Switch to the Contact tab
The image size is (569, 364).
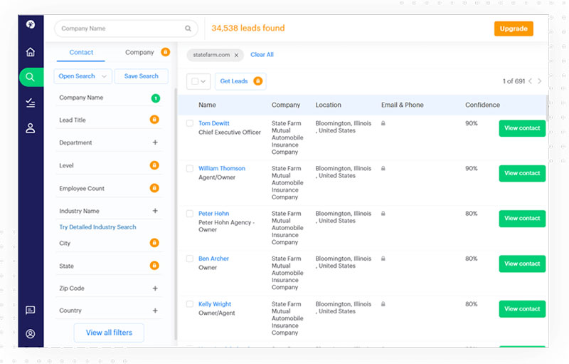point(81,52)
